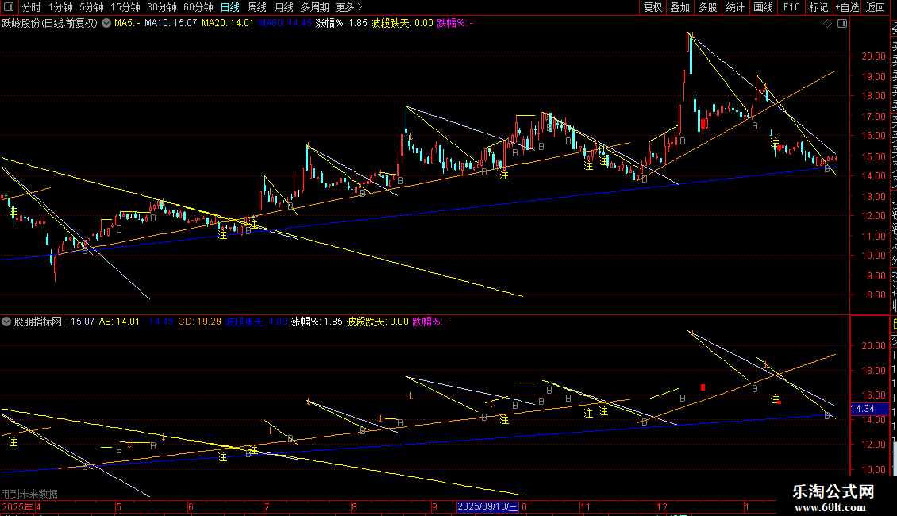The width and height of the screenshot is (897, 516).
Task: Switch to the 周线 weekly chart
Action: coord(257,7)
